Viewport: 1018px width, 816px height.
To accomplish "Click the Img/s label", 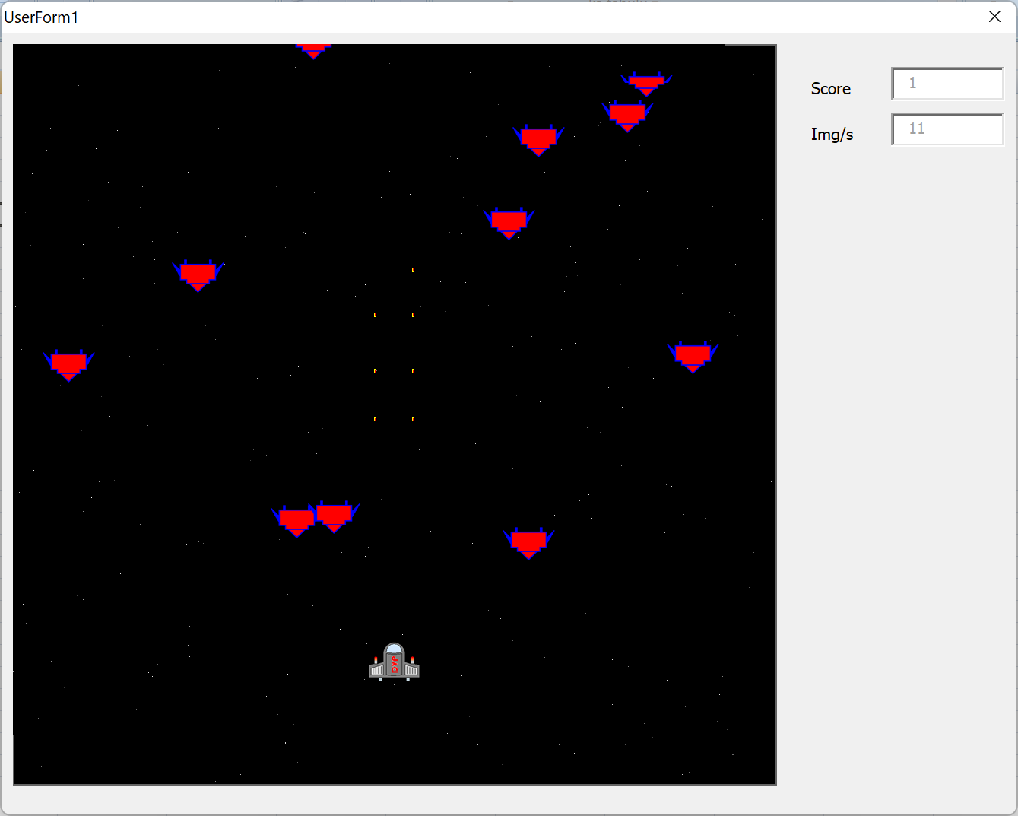I will pyautogui.click(x=832, y=135).
